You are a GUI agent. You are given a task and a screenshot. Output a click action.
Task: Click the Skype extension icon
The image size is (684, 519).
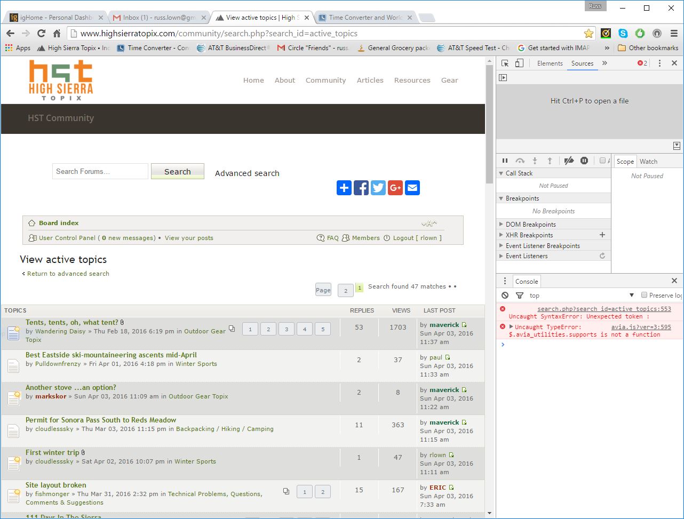[x=623, y=33]
